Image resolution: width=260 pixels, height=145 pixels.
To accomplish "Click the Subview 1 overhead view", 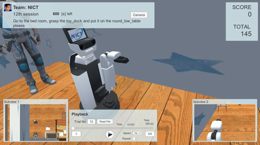I will click(x=36, y=122).
